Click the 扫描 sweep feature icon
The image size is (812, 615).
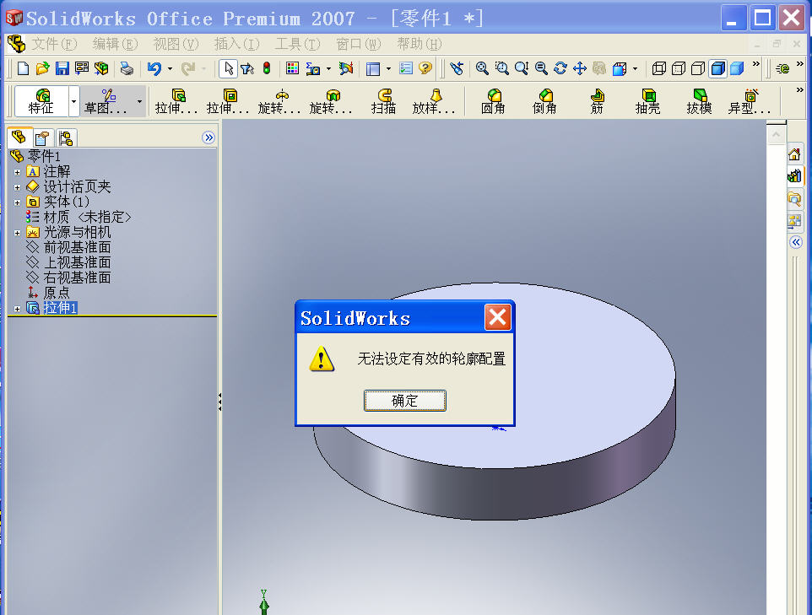click(384, 101)
